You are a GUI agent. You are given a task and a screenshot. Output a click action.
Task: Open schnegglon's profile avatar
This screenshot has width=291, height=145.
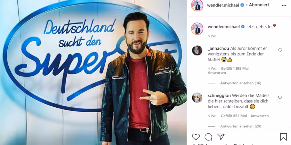click(197, 97)
